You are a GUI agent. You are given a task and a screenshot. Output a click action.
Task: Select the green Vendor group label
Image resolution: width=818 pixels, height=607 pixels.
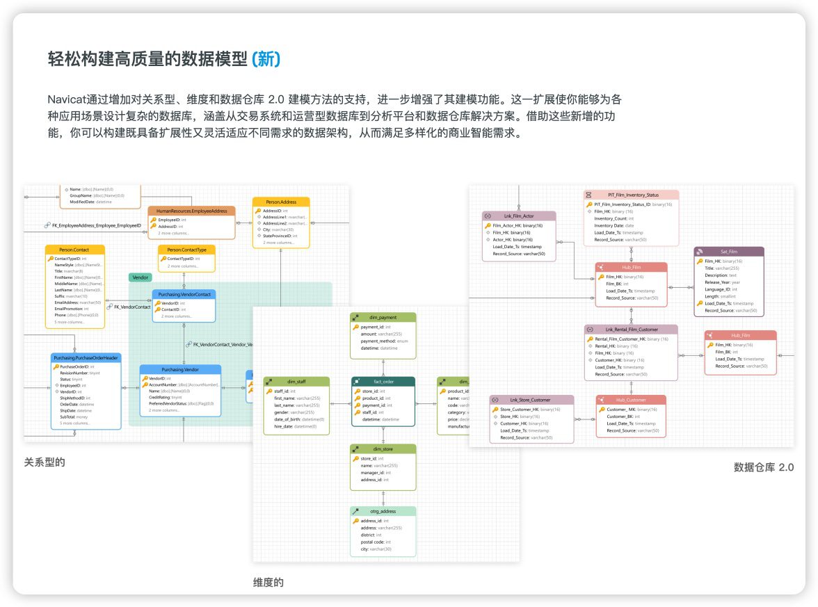pos(140,277)
